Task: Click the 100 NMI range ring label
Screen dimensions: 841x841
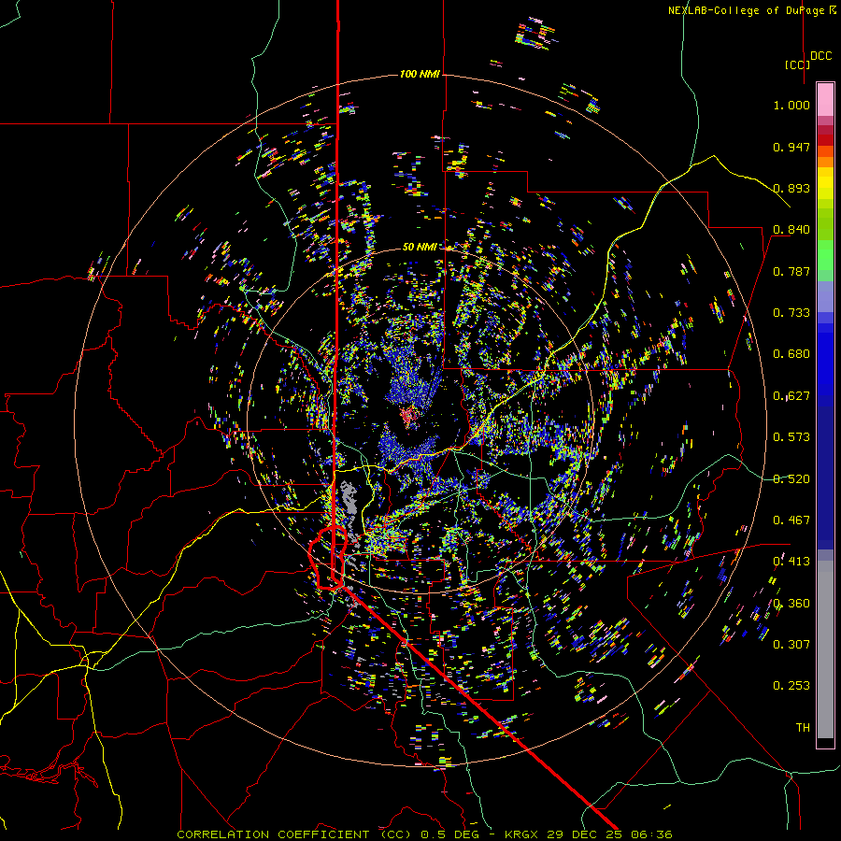Action: click(420, 74)
